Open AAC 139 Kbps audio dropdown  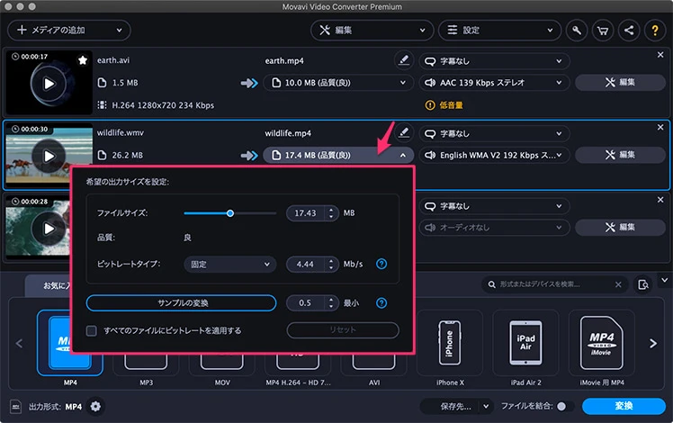pos(495,83)
